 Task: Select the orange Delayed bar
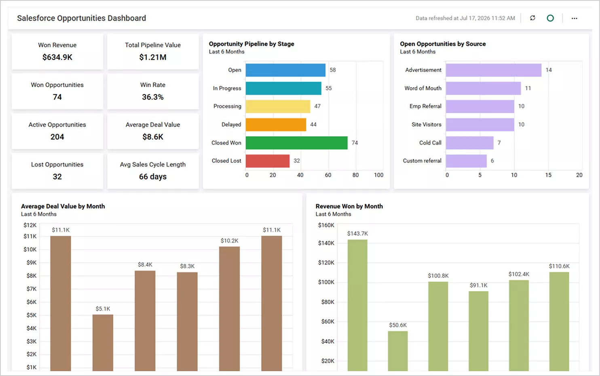tap(276, 125)
